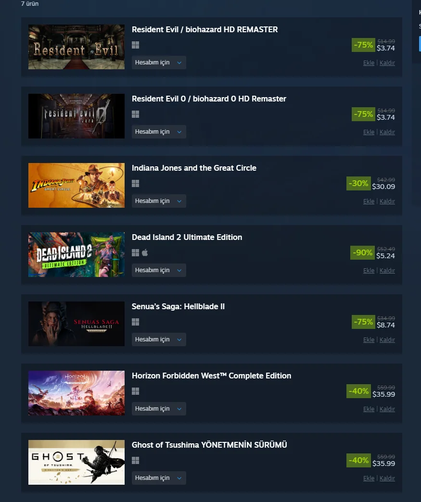Expand the Hesabım için dropdown for Dead Island 2
421x502 pixels.
tap(159, 270)
